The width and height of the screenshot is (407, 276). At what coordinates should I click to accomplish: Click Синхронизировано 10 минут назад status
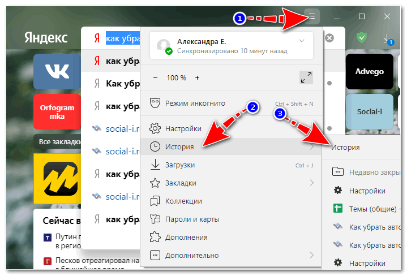[232, 51]
